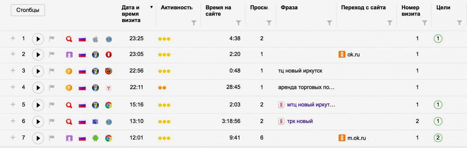The height and width of the screenshot is (148, 467).
Task: Click the search source icon in row 5
Action: coord(69,105)
